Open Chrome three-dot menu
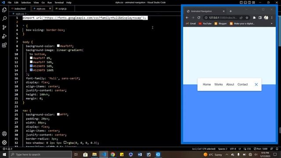281x158 pixels. 272,18
